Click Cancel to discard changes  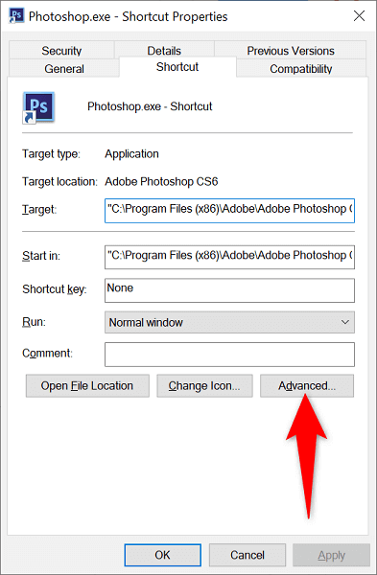(x=247, y=555)
